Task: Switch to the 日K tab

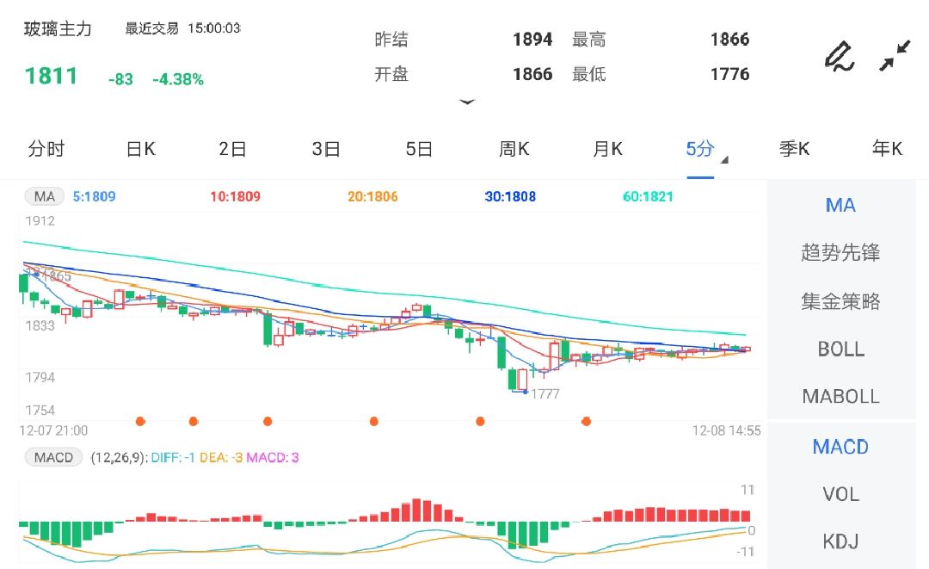Action: pyautogui.click(x=139, y=148)
